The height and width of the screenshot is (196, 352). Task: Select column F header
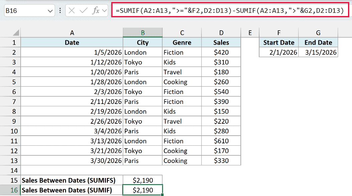coord(279,33)
